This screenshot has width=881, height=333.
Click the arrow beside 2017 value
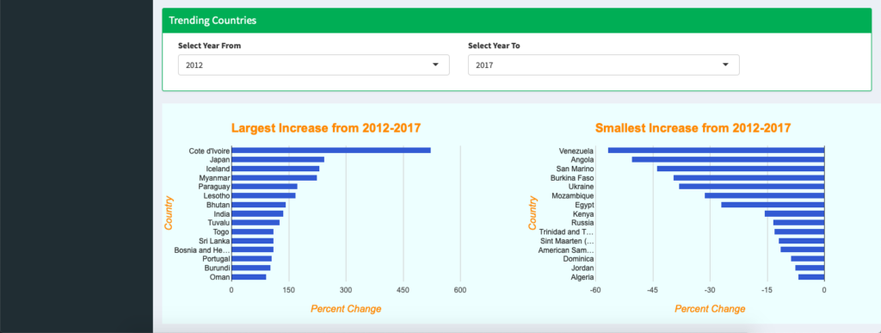click(724, 65)
